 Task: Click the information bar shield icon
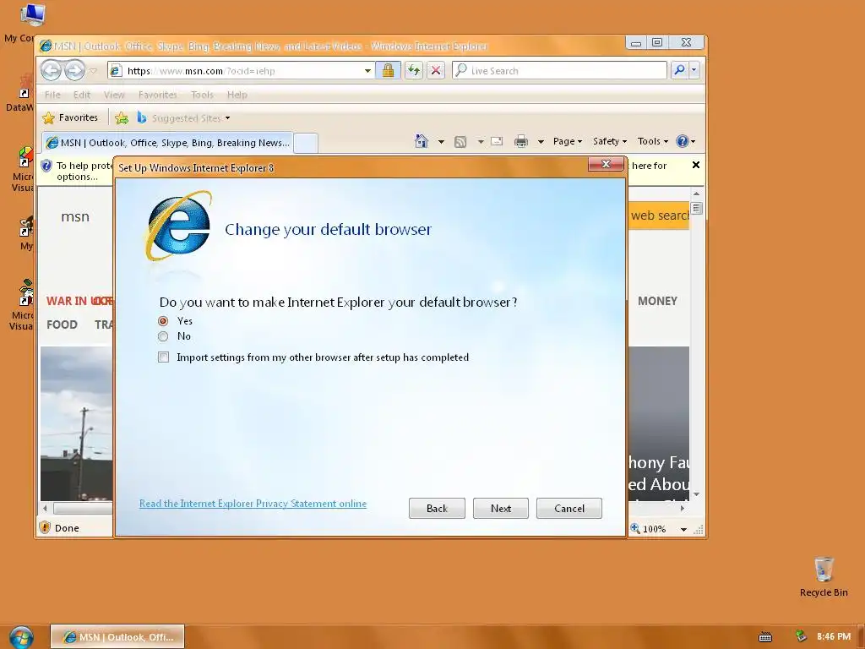pos(46,166)
